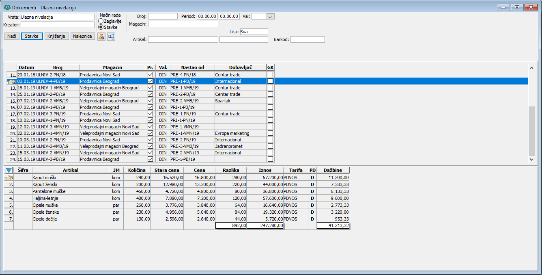Image resolution: width=542 pixels, height=275 pixels.
Task: Click the Knjiženje button
Action: click(56, 36)
